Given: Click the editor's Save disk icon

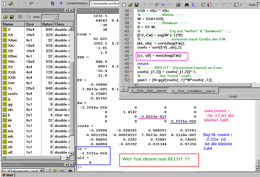Looking at the screenshot, I should click(x=137, y=5).
